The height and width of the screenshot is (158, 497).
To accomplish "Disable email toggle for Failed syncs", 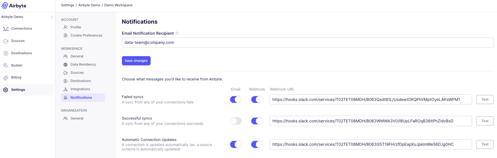I will [x=236, y=100].
